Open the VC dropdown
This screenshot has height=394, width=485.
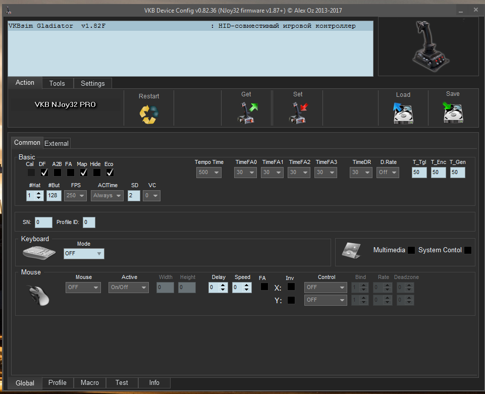151,196
